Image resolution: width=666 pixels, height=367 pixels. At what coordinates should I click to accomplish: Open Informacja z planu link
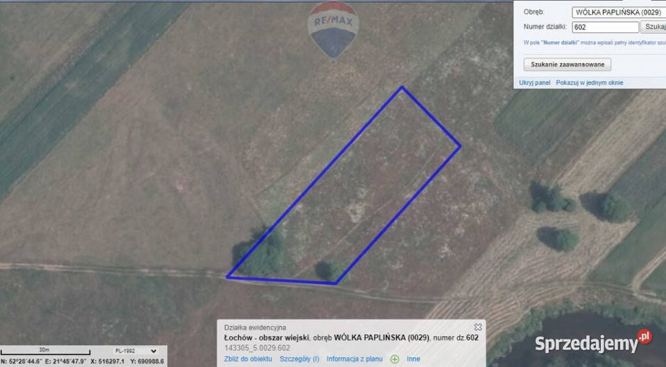(355, 359)
